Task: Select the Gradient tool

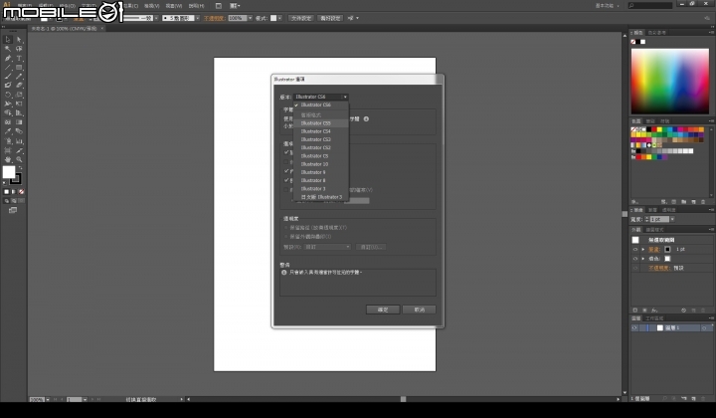Action: (x=19, y=122)
